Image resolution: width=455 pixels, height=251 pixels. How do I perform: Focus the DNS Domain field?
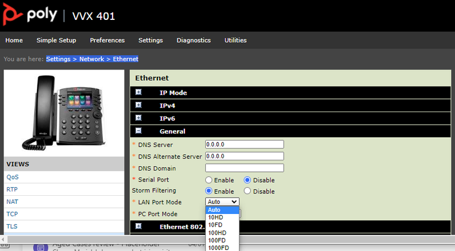tap(245, 168)
